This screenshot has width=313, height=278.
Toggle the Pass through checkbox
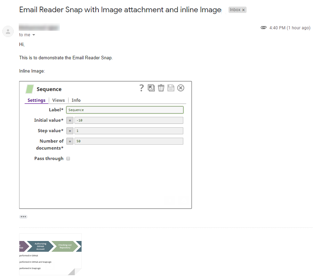68,159
